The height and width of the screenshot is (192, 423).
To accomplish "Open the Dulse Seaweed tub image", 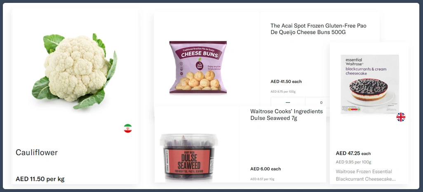I will coord(188,157).
